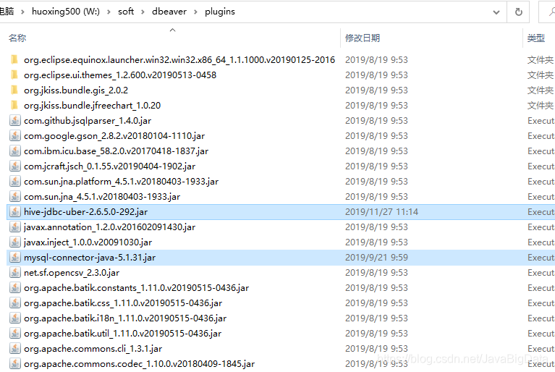Click jar icon of com.sun.jna.platform jar

pos(15,182)
